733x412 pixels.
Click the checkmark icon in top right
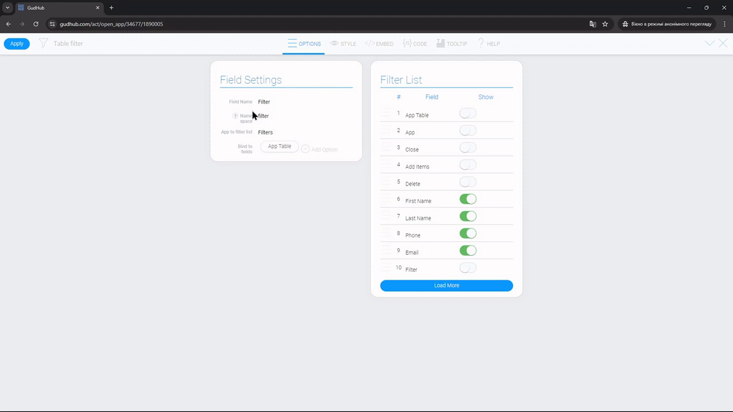tap(710, 43)
